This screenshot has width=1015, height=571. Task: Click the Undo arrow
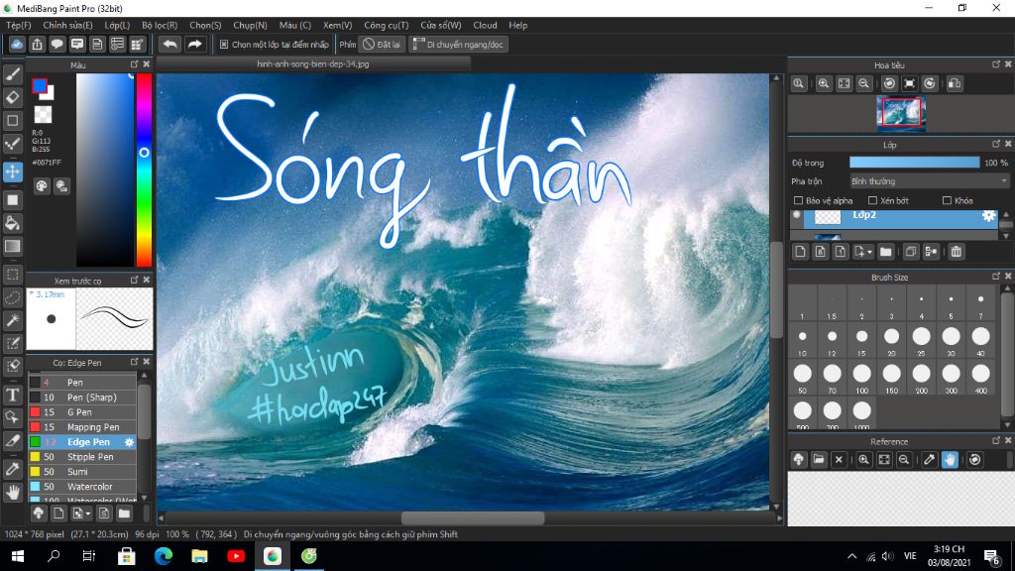(169, 44)
